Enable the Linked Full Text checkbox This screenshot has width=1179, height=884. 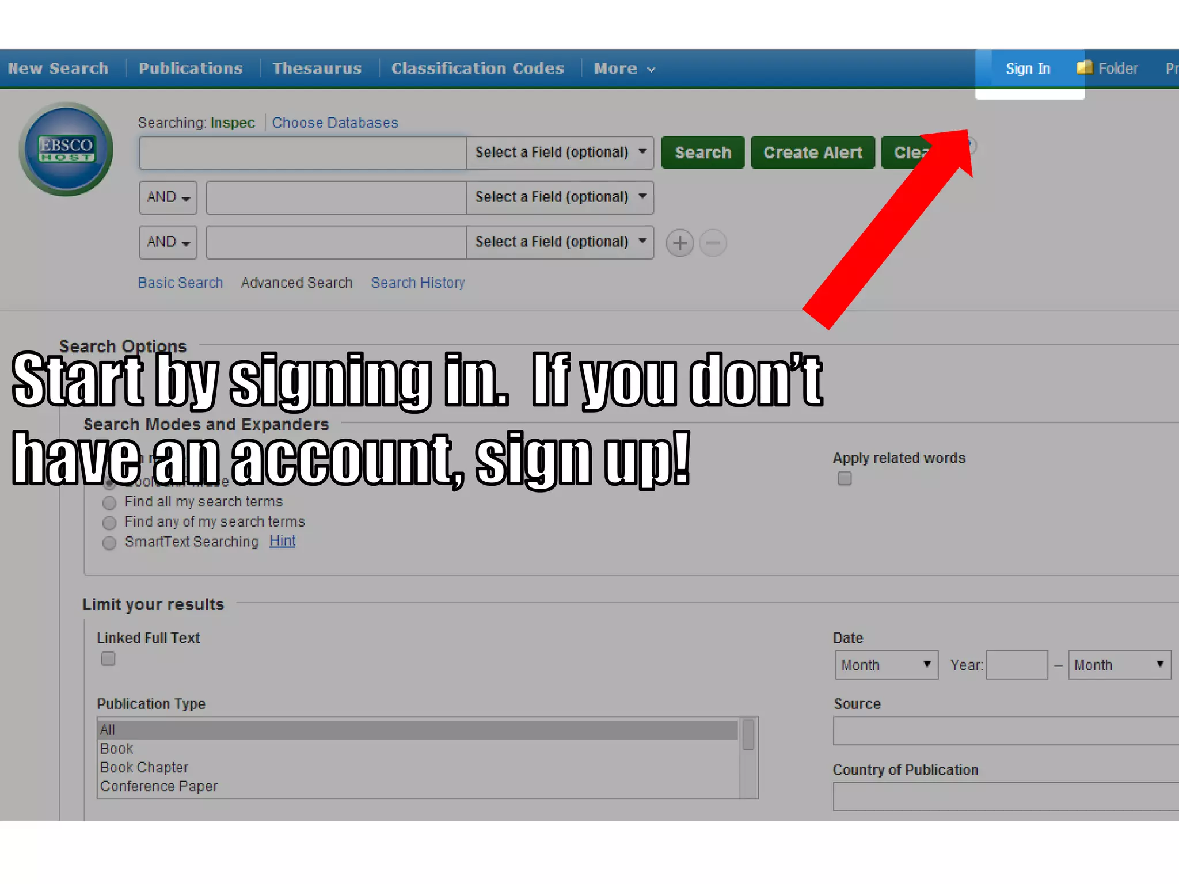point(108,658)
